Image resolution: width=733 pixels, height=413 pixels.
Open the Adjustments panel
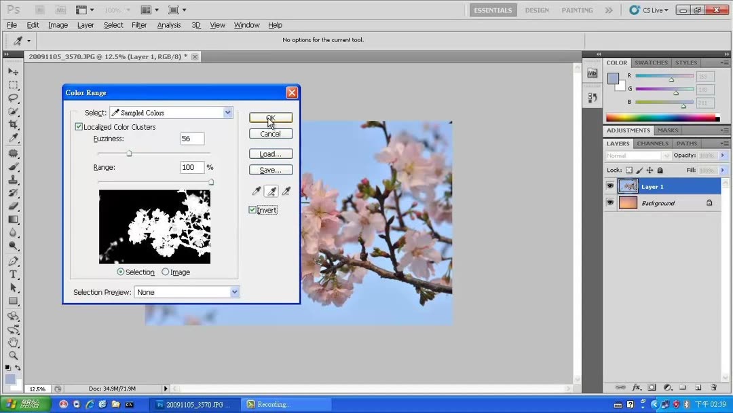click(628, 130)
